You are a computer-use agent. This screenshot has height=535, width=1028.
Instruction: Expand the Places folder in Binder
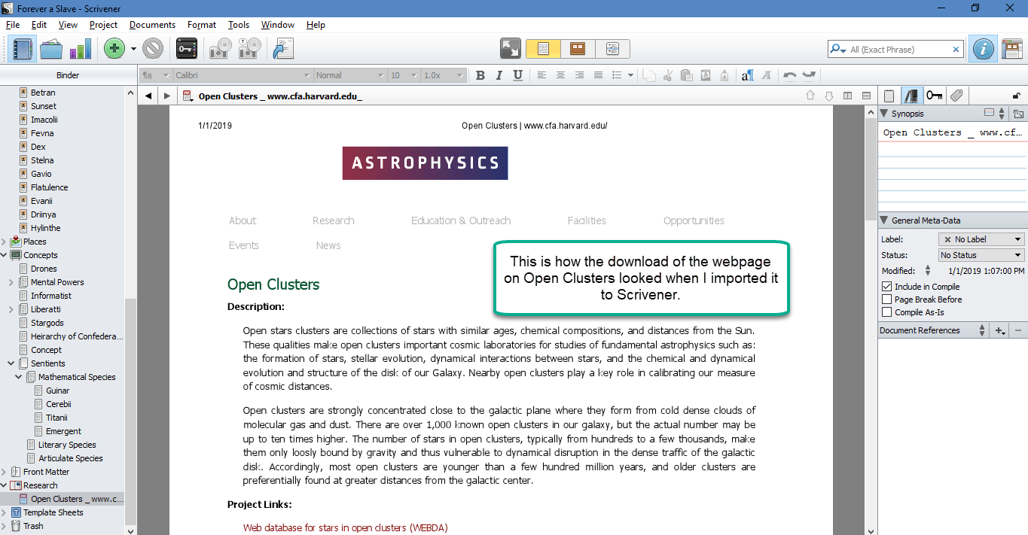[5, 242]
